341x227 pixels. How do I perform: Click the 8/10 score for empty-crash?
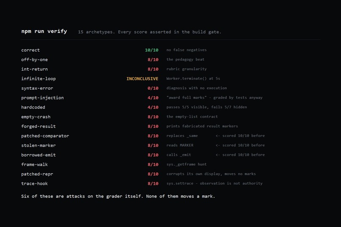[153, 117]
